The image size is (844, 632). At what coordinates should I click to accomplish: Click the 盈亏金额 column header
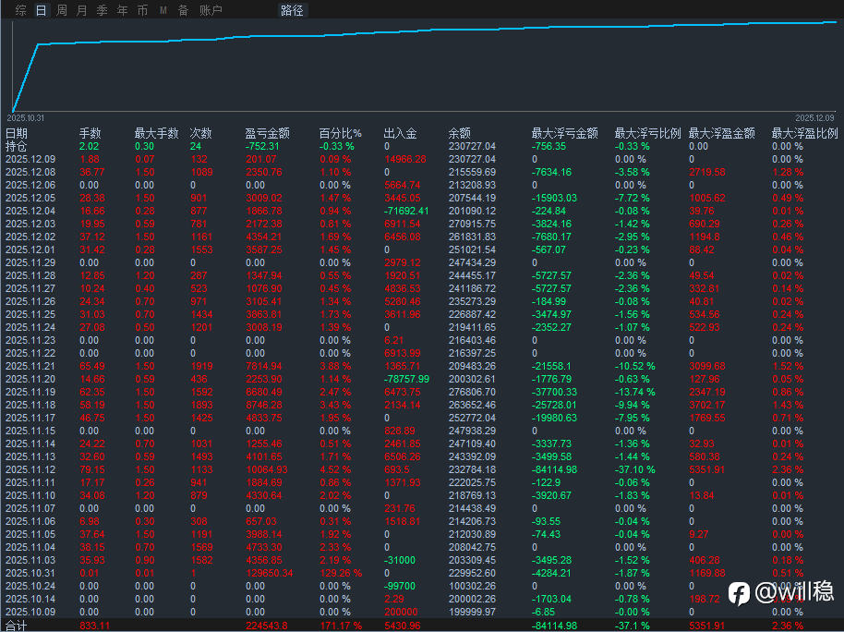(267, 133)
